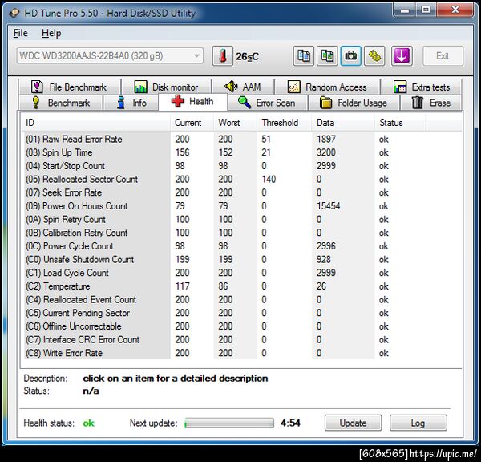The image size is (481, 462).
Task: Open the File menu
Action: (21, 33)
